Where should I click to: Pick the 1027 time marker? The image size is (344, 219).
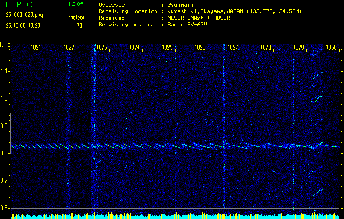[233, 48]
